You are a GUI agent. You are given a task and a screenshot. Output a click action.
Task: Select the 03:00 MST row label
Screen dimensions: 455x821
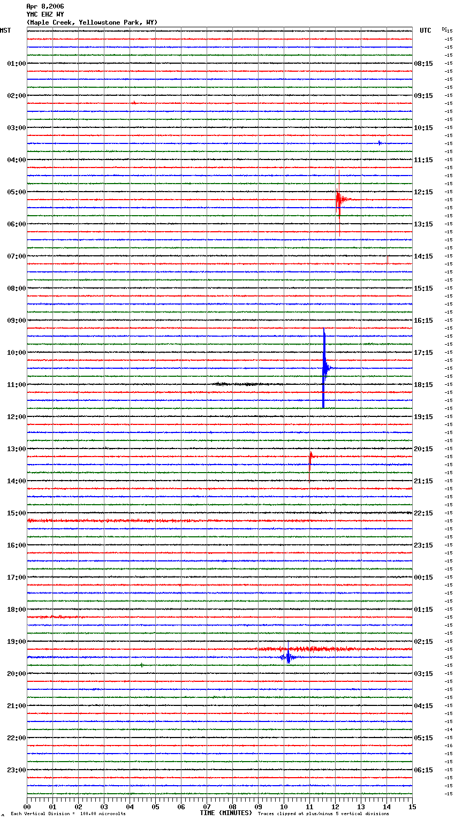[16, 127]
